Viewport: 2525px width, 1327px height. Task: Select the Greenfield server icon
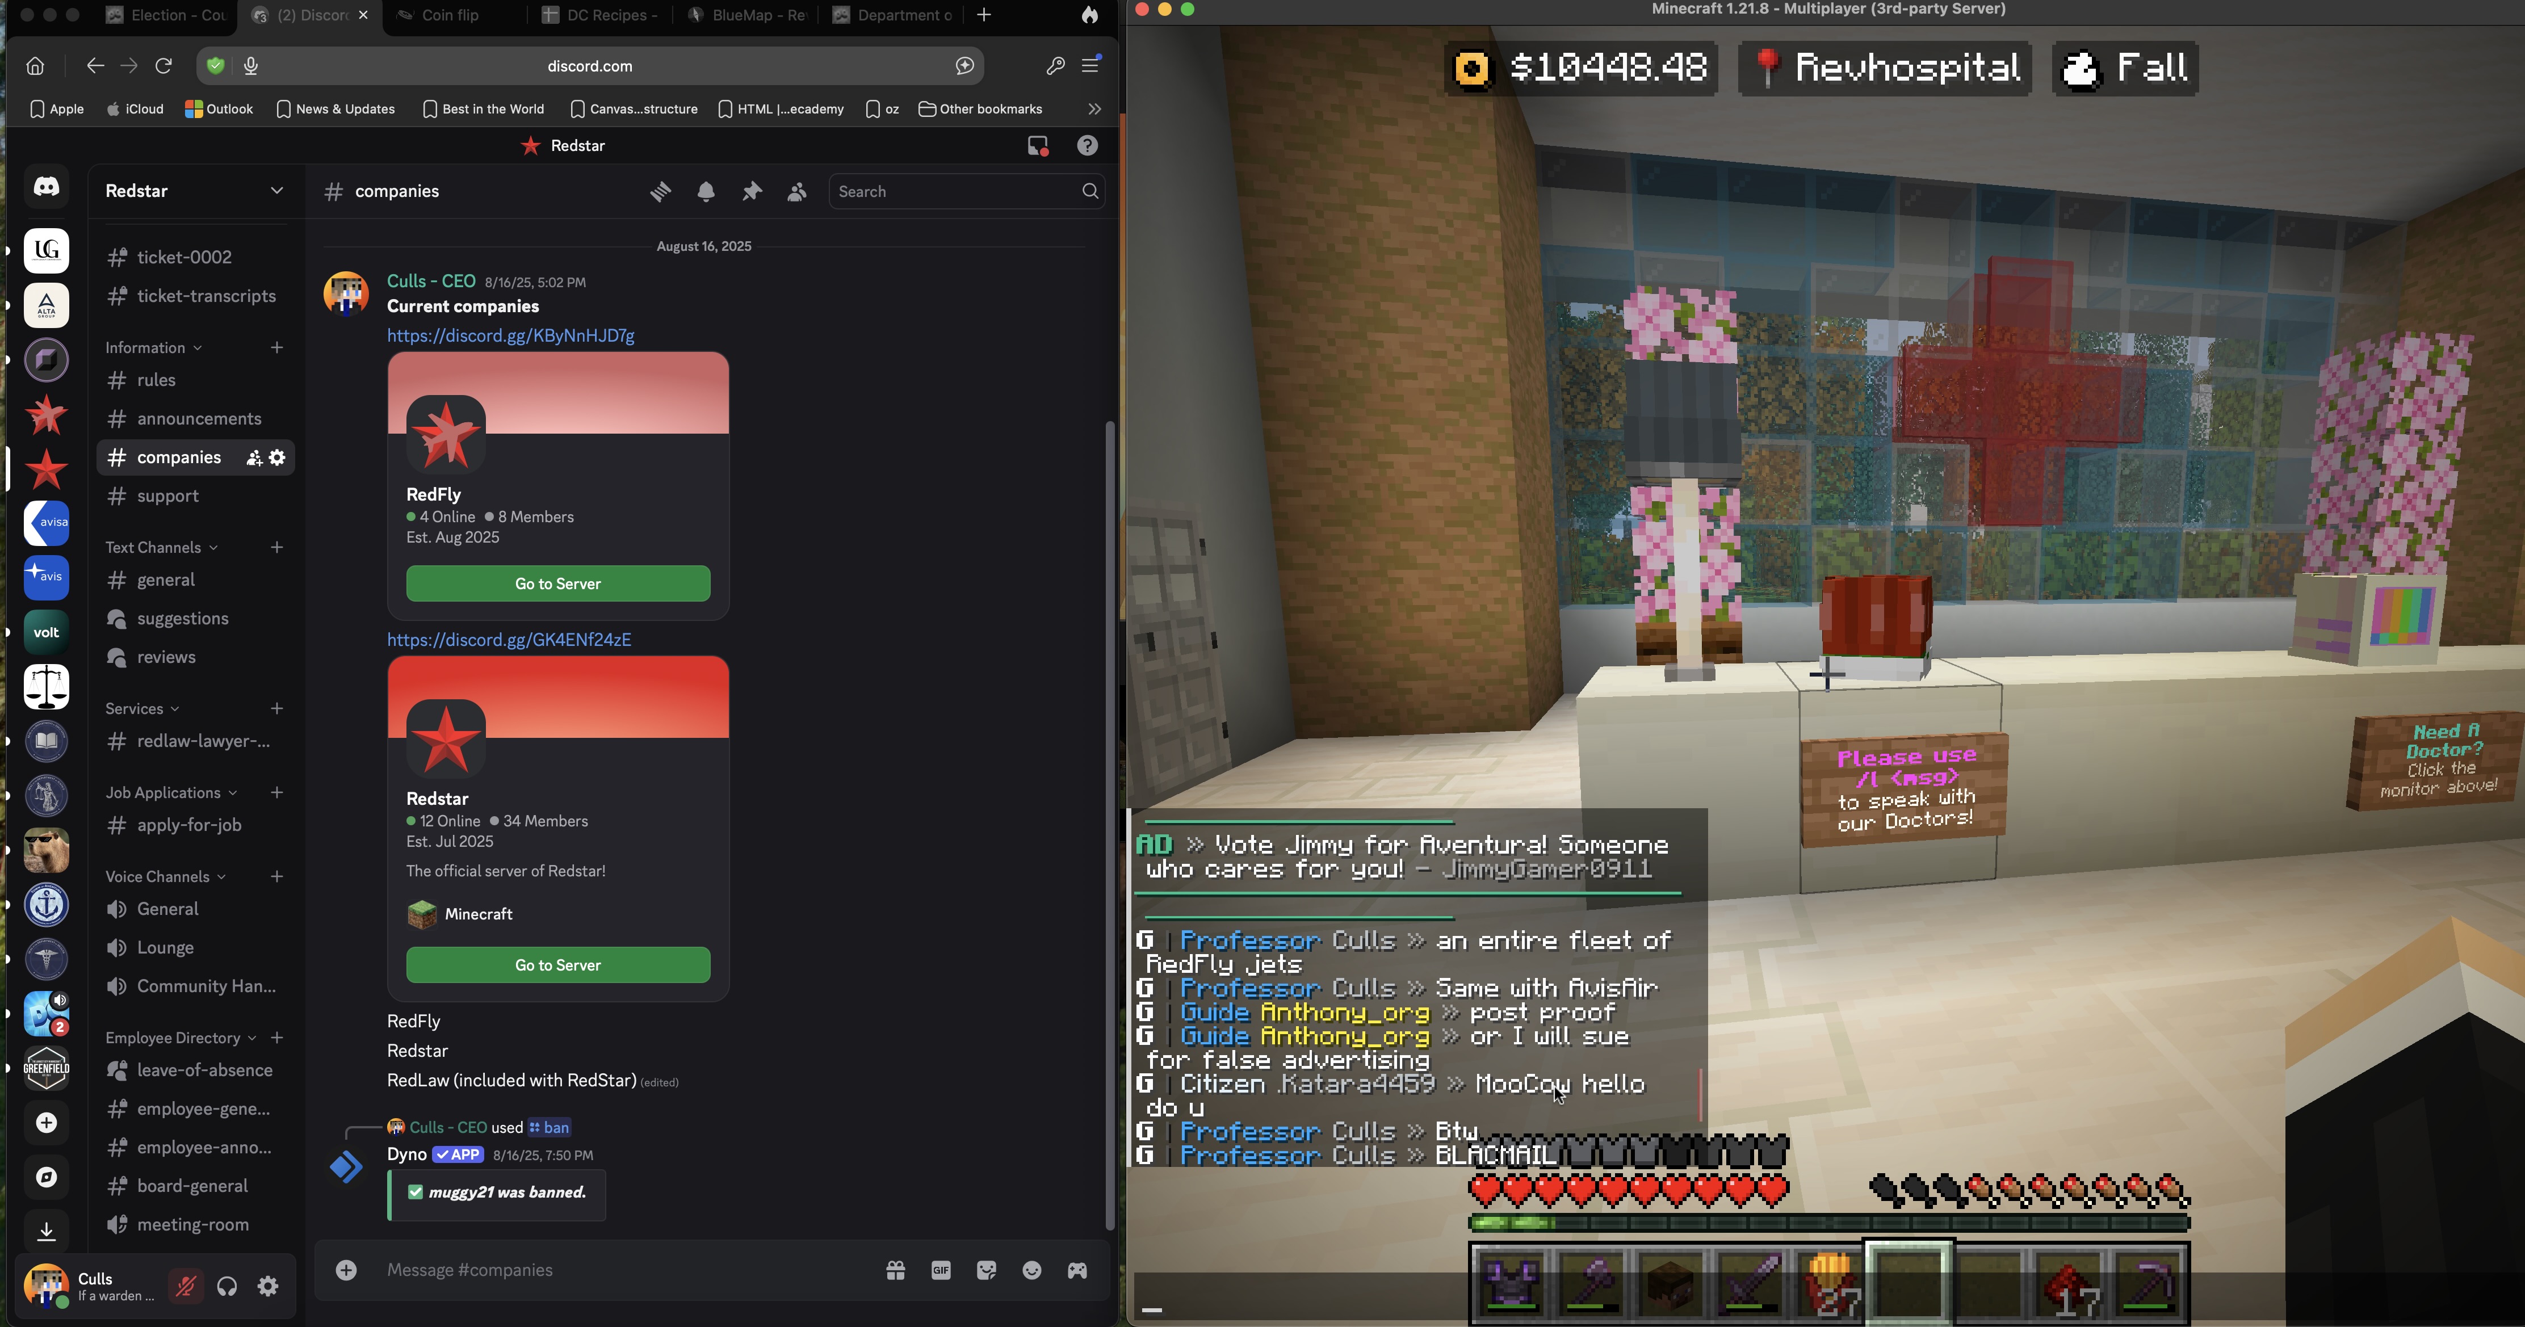tap(46, 1068)
